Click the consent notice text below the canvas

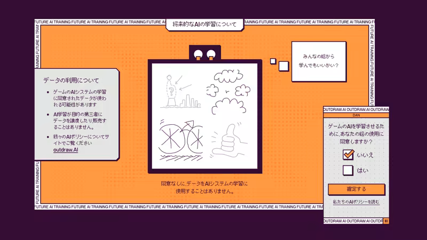[204, 187]
